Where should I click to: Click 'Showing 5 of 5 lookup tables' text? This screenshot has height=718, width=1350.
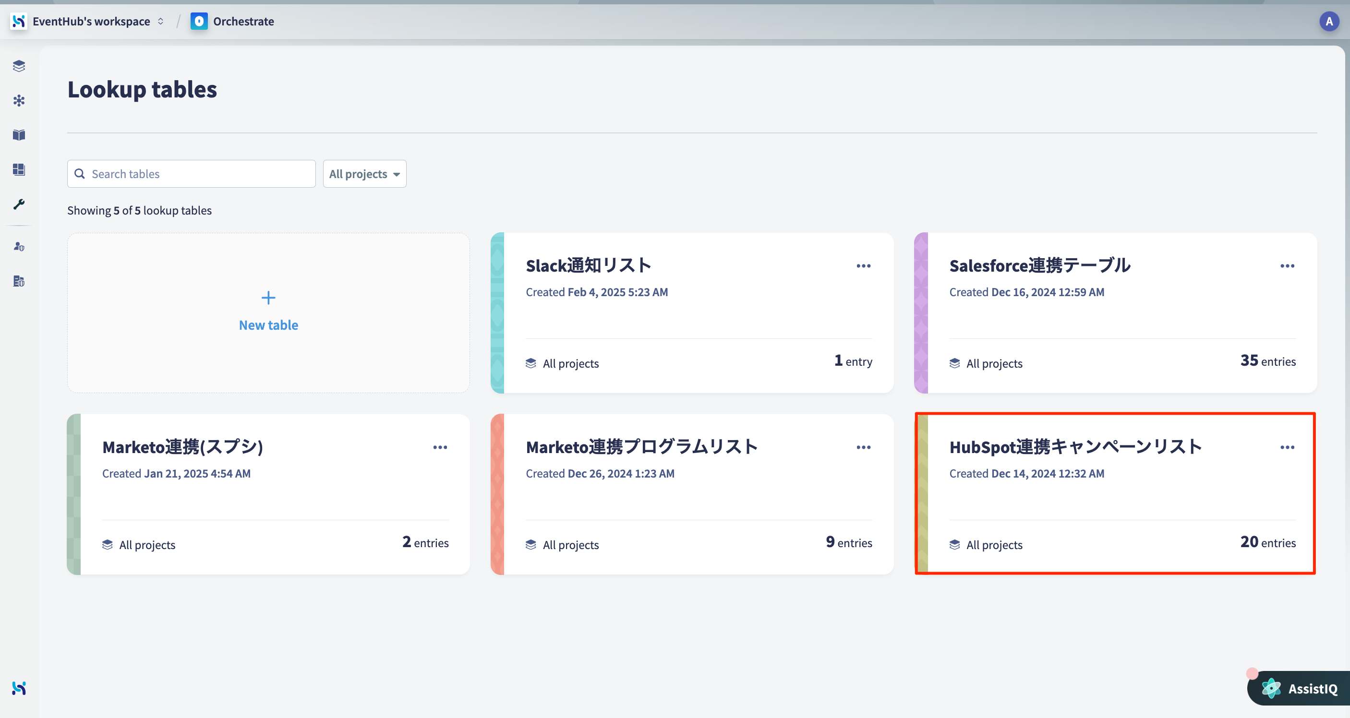coord(139,210)
